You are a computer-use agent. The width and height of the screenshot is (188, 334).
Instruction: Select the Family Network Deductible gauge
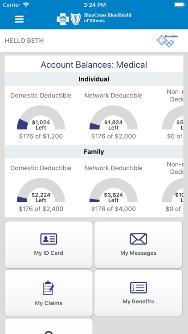pos(114,190)
